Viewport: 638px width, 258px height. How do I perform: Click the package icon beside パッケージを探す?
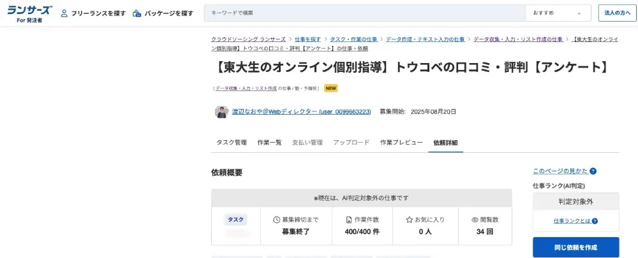tap(137, 13)
